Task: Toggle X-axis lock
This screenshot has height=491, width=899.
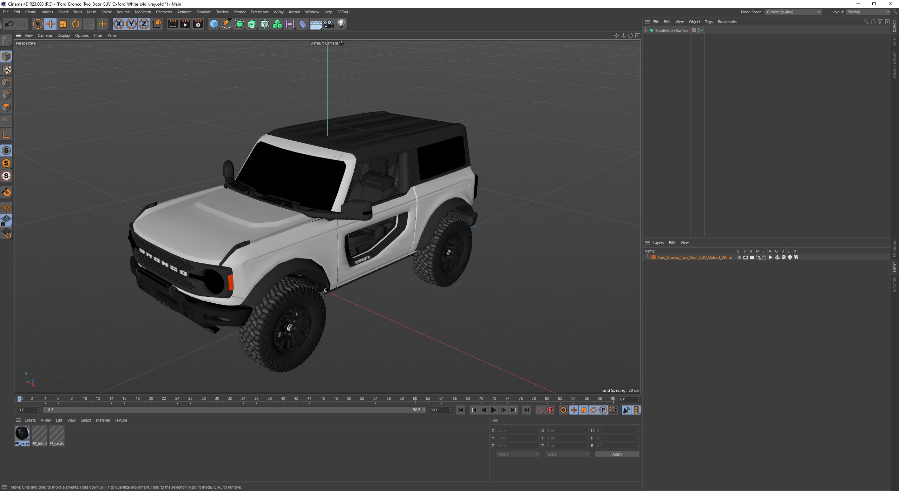Action: (119, 24)
